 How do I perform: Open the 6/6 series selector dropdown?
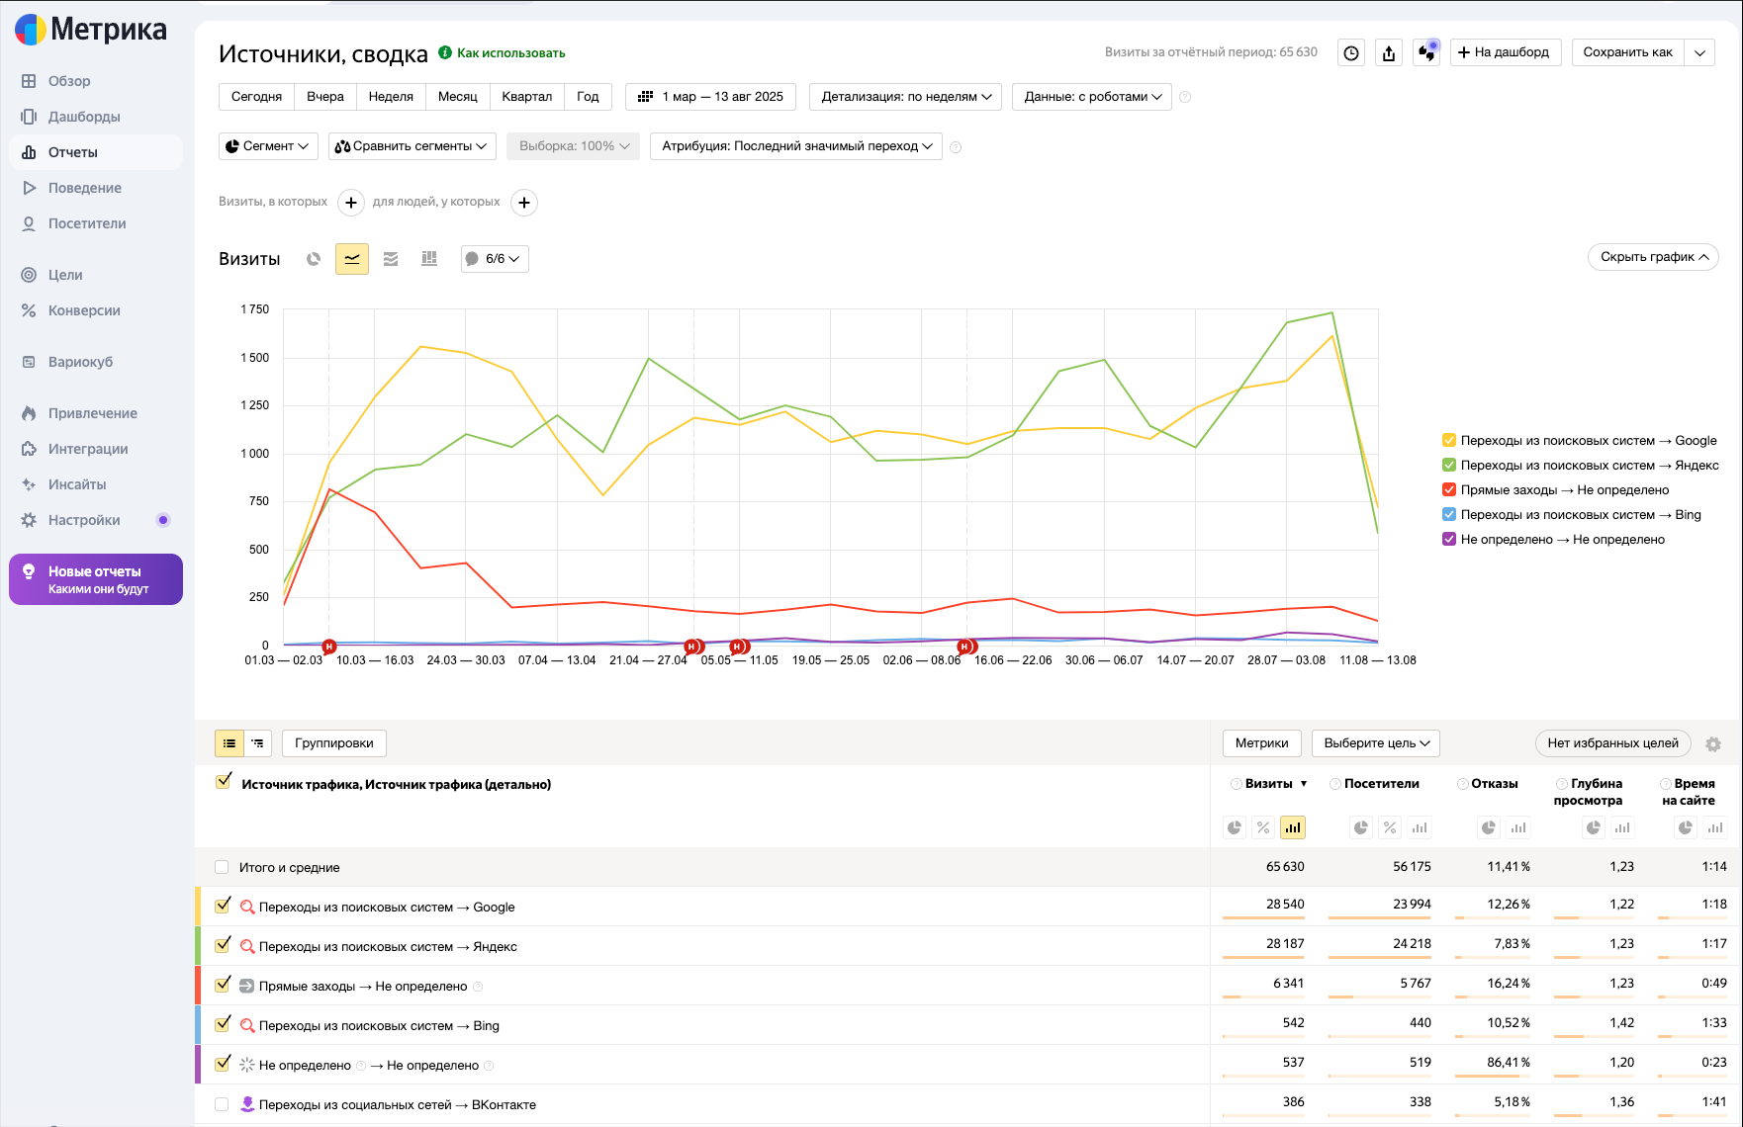pos(495,259)
